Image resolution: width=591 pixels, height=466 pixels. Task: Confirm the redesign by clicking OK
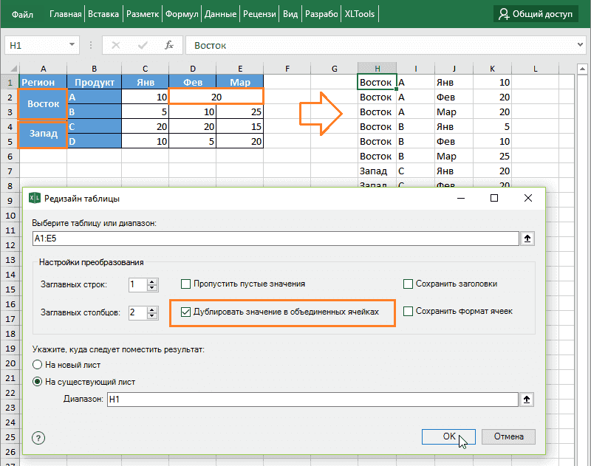[x=448, y=436]
